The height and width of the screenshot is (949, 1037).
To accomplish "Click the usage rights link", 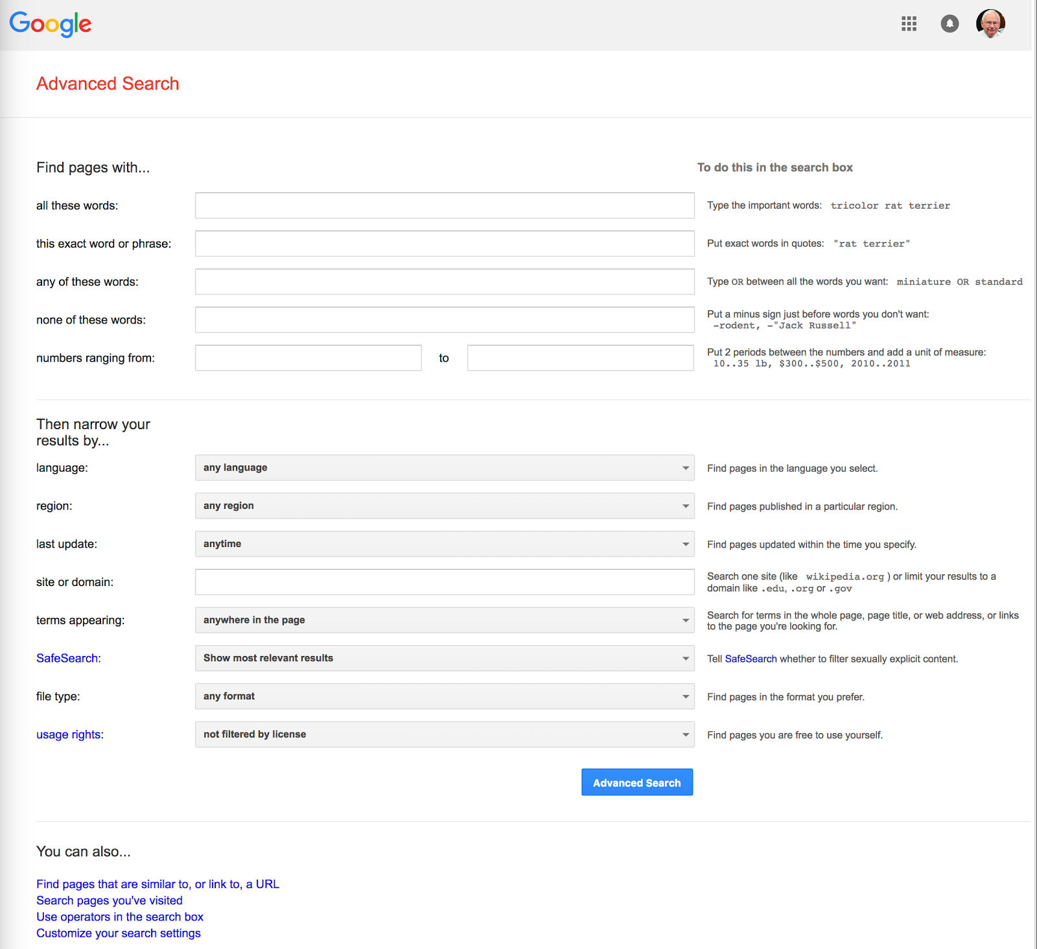I will point(68,734).
